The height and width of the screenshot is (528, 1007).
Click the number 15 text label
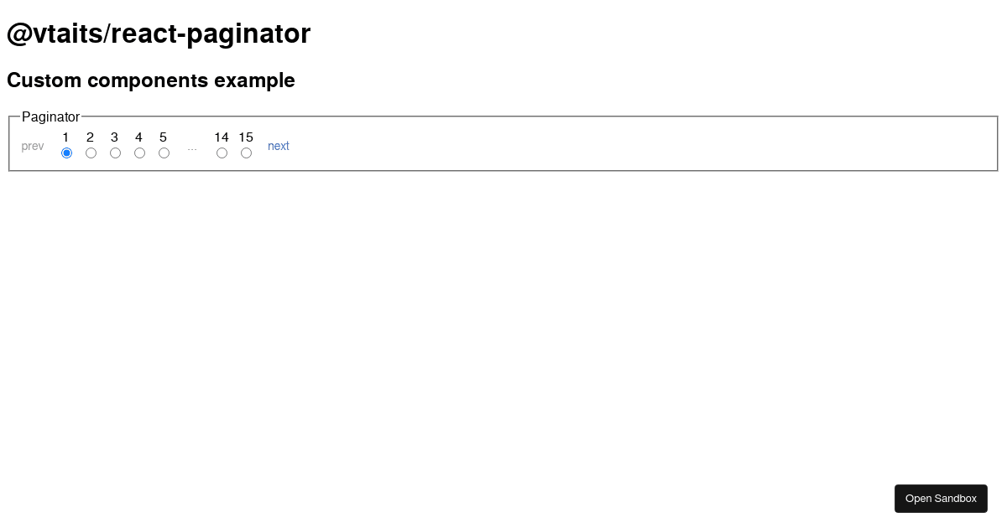tap(246, 137)
